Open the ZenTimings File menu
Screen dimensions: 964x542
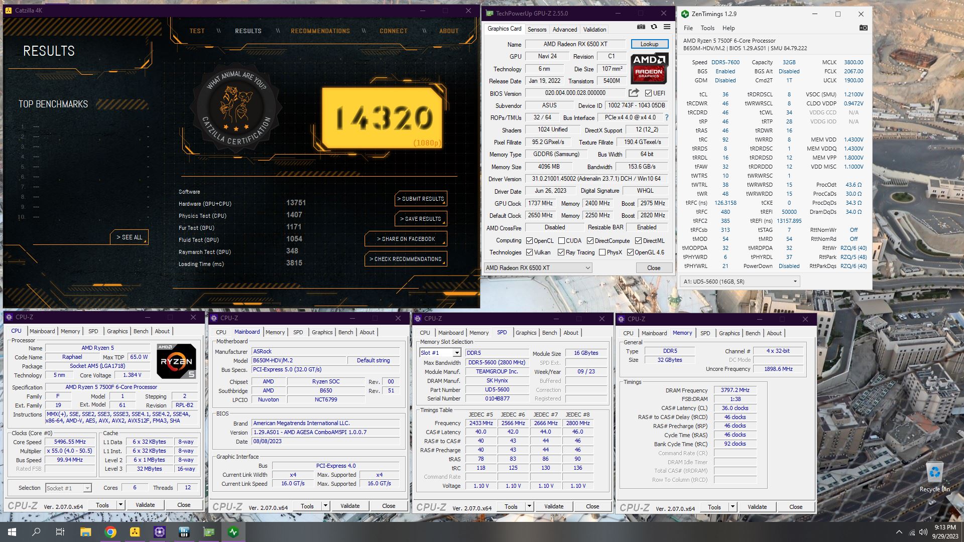click(x=688, y=28)
